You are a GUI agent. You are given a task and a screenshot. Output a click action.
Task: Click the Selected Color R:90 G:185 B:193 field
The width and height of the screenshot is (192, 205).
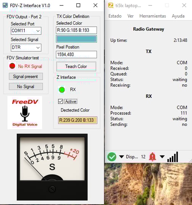click(76, 30)
